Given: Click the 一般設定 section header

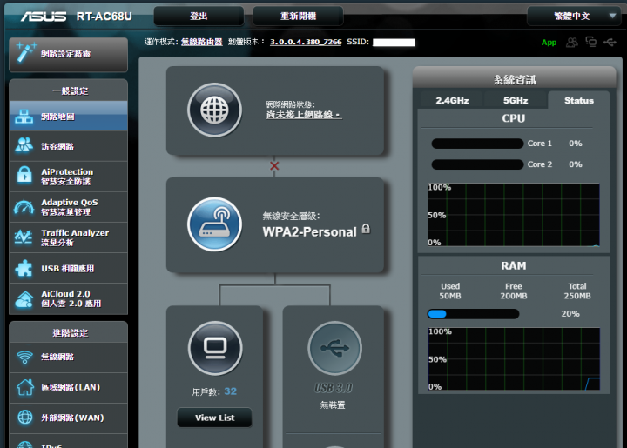Looking at the screenshot, I should coord(70,91).
